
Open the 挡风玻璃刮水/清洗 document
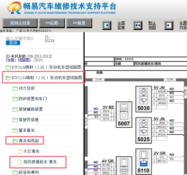coord(37,162)
